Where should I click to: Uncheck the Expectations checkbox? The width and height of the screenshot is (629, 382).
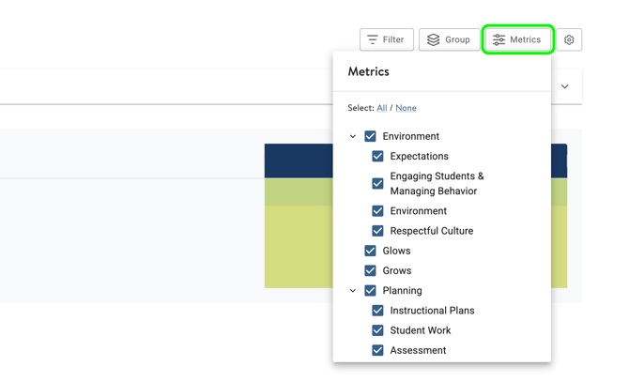(378, 157)
